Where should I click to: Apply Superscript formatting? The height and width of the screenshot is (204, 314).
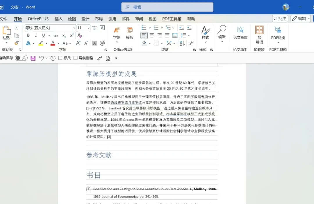click(72, 35)
